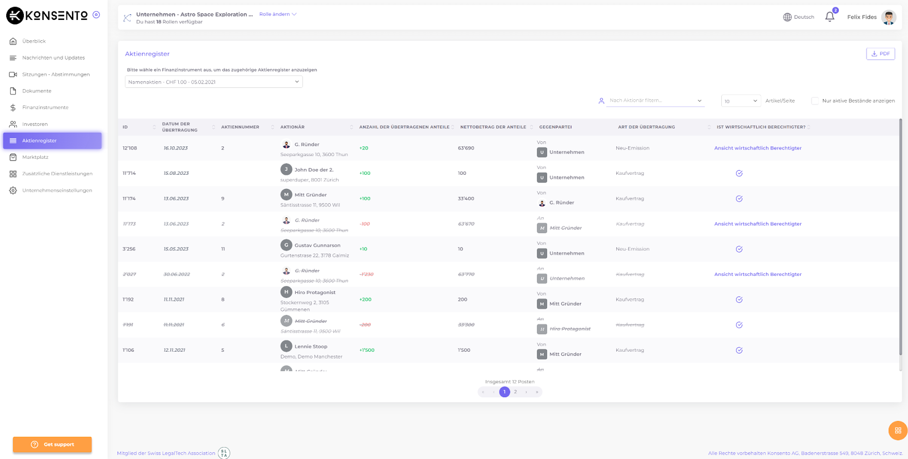Expand the items per page dropdown
This screenshot has height=459, width=908.
(741, 101)
